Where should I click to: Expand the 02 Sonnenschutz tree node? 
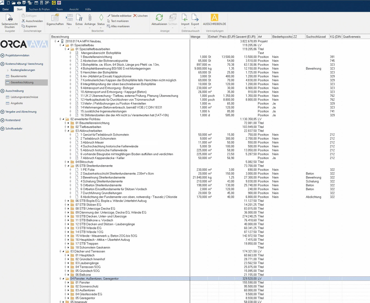(x=68, y=286)
